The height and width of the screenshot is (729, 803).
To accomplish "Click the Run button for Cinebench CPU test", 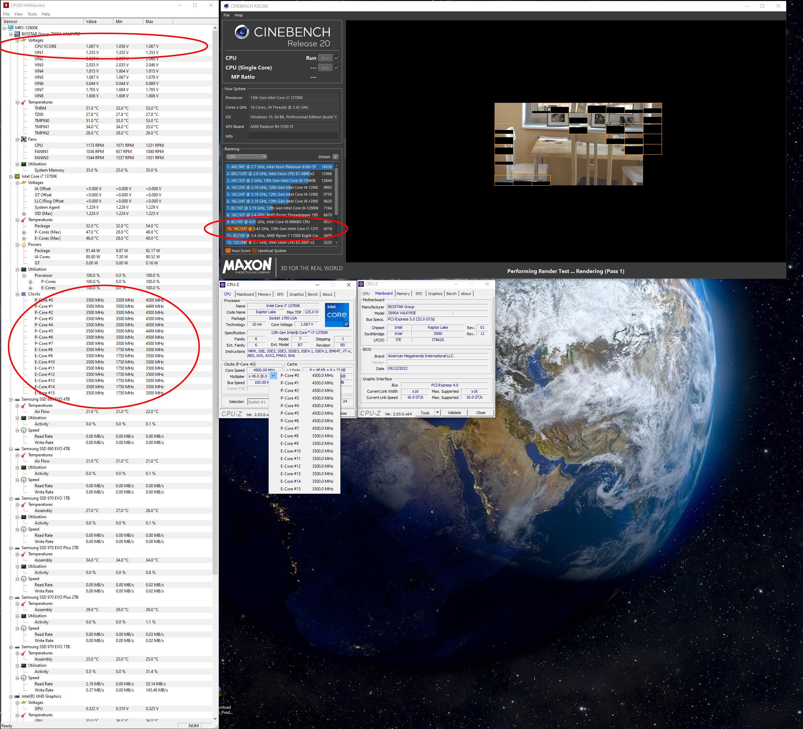I will pyautogui.click(x=325, y=58).
